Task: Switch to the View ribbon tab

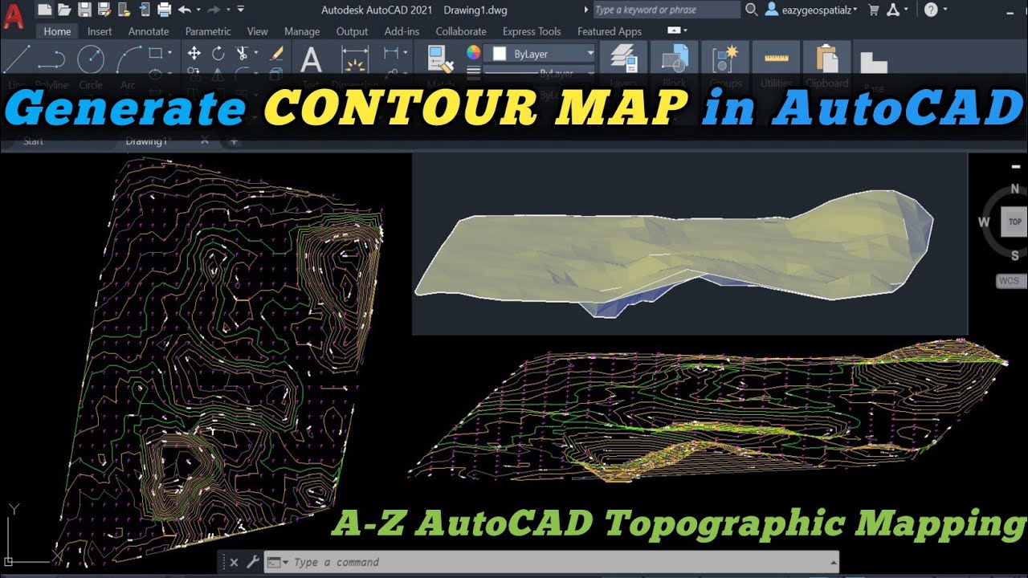Action: coord(257,31)
